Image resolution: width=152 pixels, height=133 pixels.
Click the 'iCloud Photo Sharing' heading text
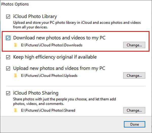pyautogui.click(x=35, y=93)
